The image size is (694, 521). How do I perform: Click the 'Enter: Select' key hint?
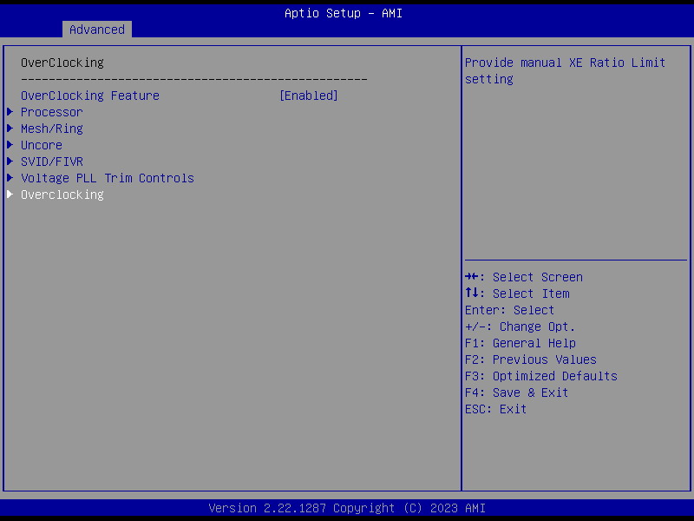509,310
